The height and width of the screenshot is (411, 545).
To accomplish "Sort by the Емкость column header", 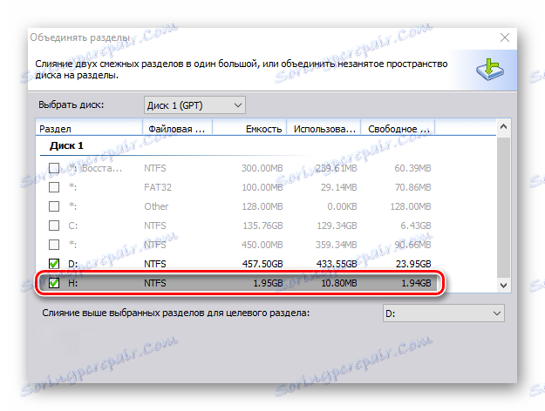I will [249, 129].
